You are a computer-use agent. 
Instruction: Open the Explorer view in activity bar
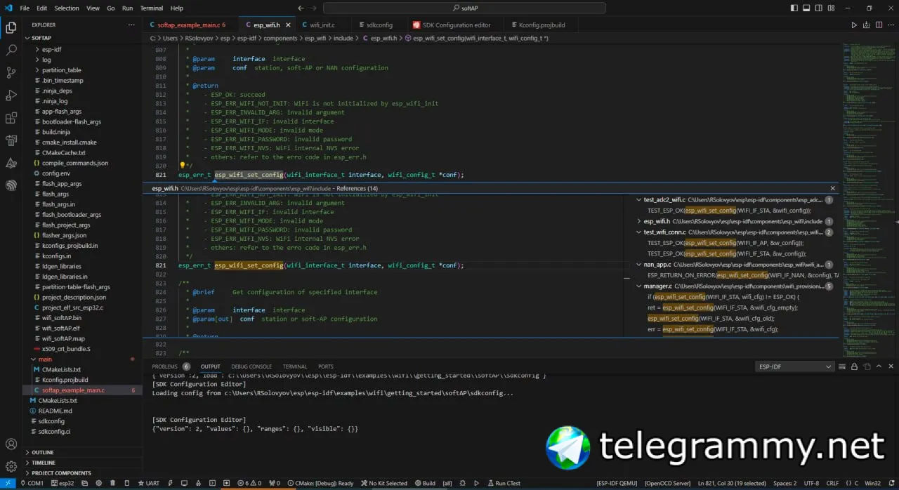pos(11,28)
